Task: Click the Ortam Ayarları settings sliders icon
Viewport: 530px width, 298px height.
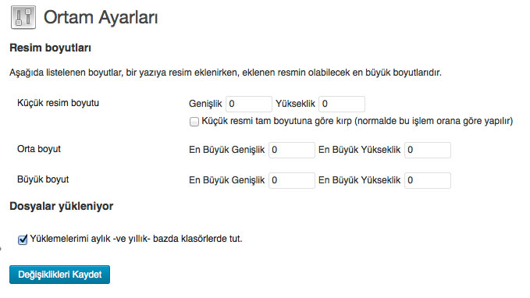Action: tap(23, 17)
